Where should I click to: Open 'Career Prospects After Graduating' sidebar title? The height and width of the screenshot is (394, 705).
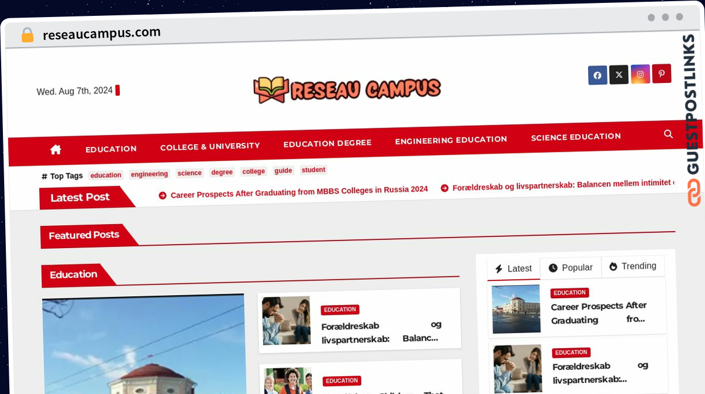[x=599, y=313]
